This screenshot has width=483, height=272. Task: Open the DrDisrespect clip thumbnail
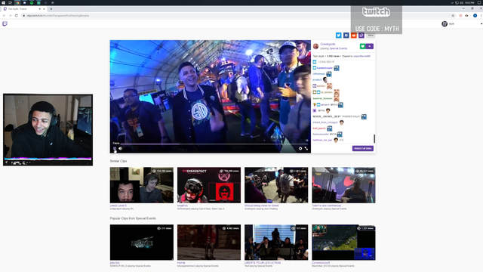pyautogui.click(x=209, y=185)
